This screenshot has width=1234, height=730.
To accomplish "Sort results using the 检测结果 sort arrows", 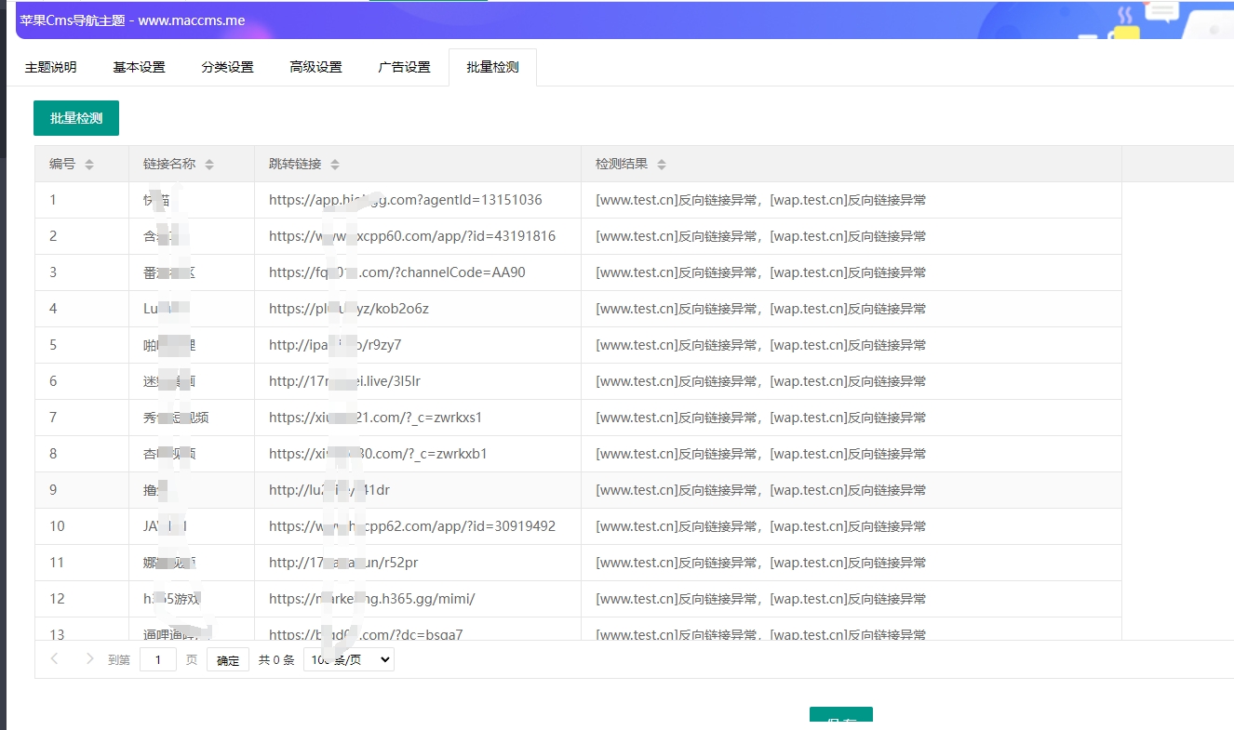I will coord(661,163).
